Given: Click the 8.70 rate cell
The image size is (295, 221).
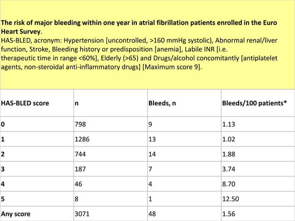Looking at the screenshot, I should point(258,184).
